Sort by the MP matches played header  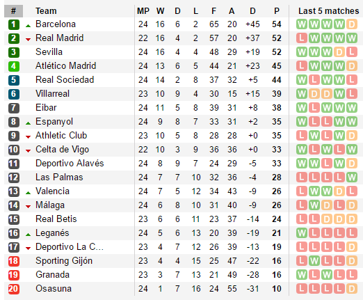143,11
